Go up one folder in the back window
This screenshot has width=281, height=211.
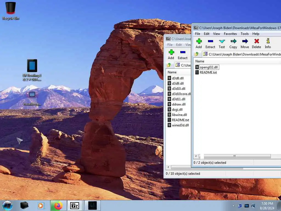(169, 65)
